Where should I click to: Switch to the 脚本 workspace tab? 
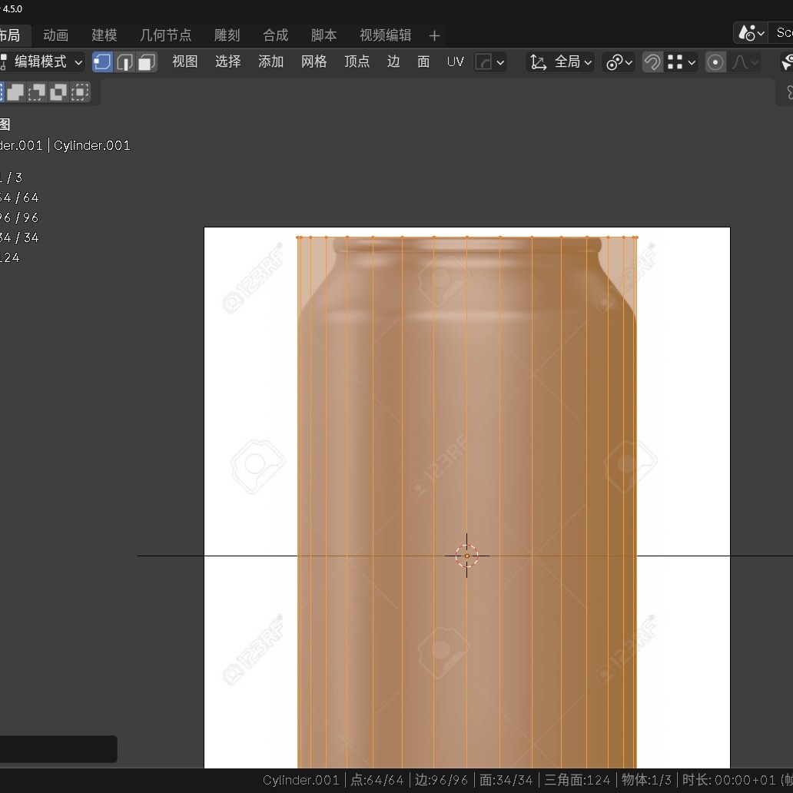pos(324,35)
